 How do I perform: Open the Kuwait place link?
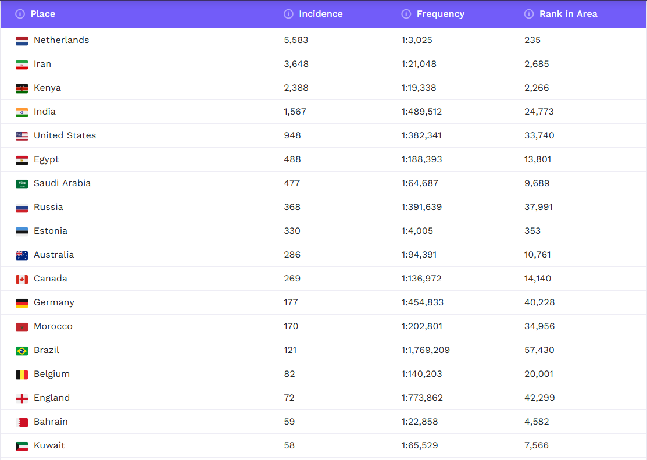click(49, 445)
